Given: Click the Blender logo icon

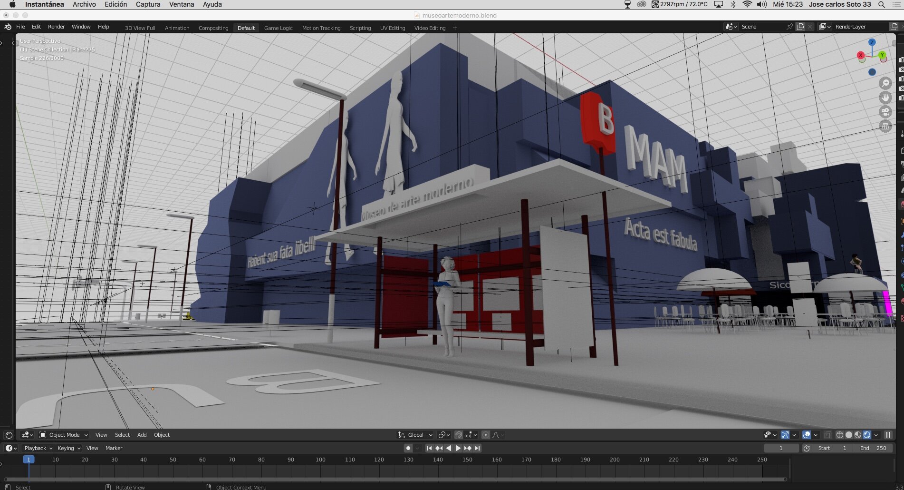Looking at the screenshot, I should click(8, 27).
